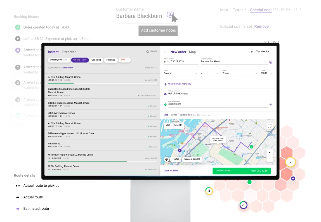Click the Clear filters link
The width and height of the screenshot is (321, 222).
click(67, 68)
